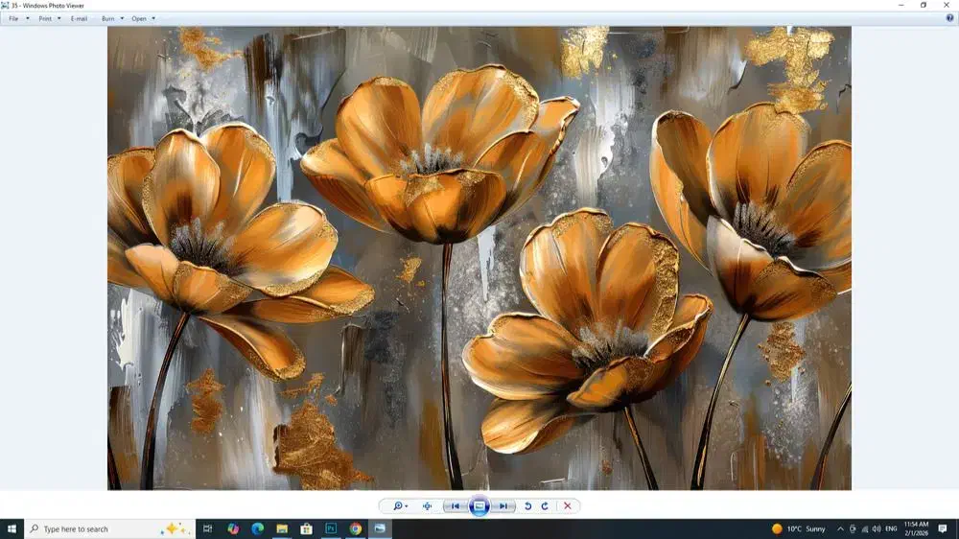Expand the Print dropdown

coord(49,18)
